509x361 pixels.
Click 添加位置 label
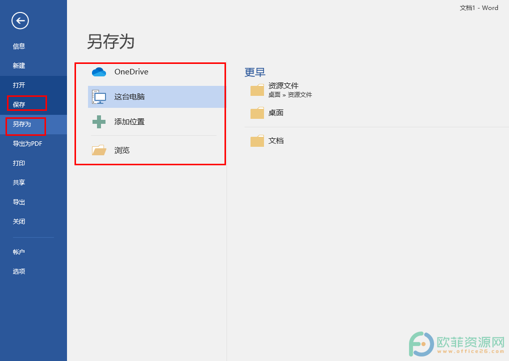pyautogui.click(x=129, y=122)
